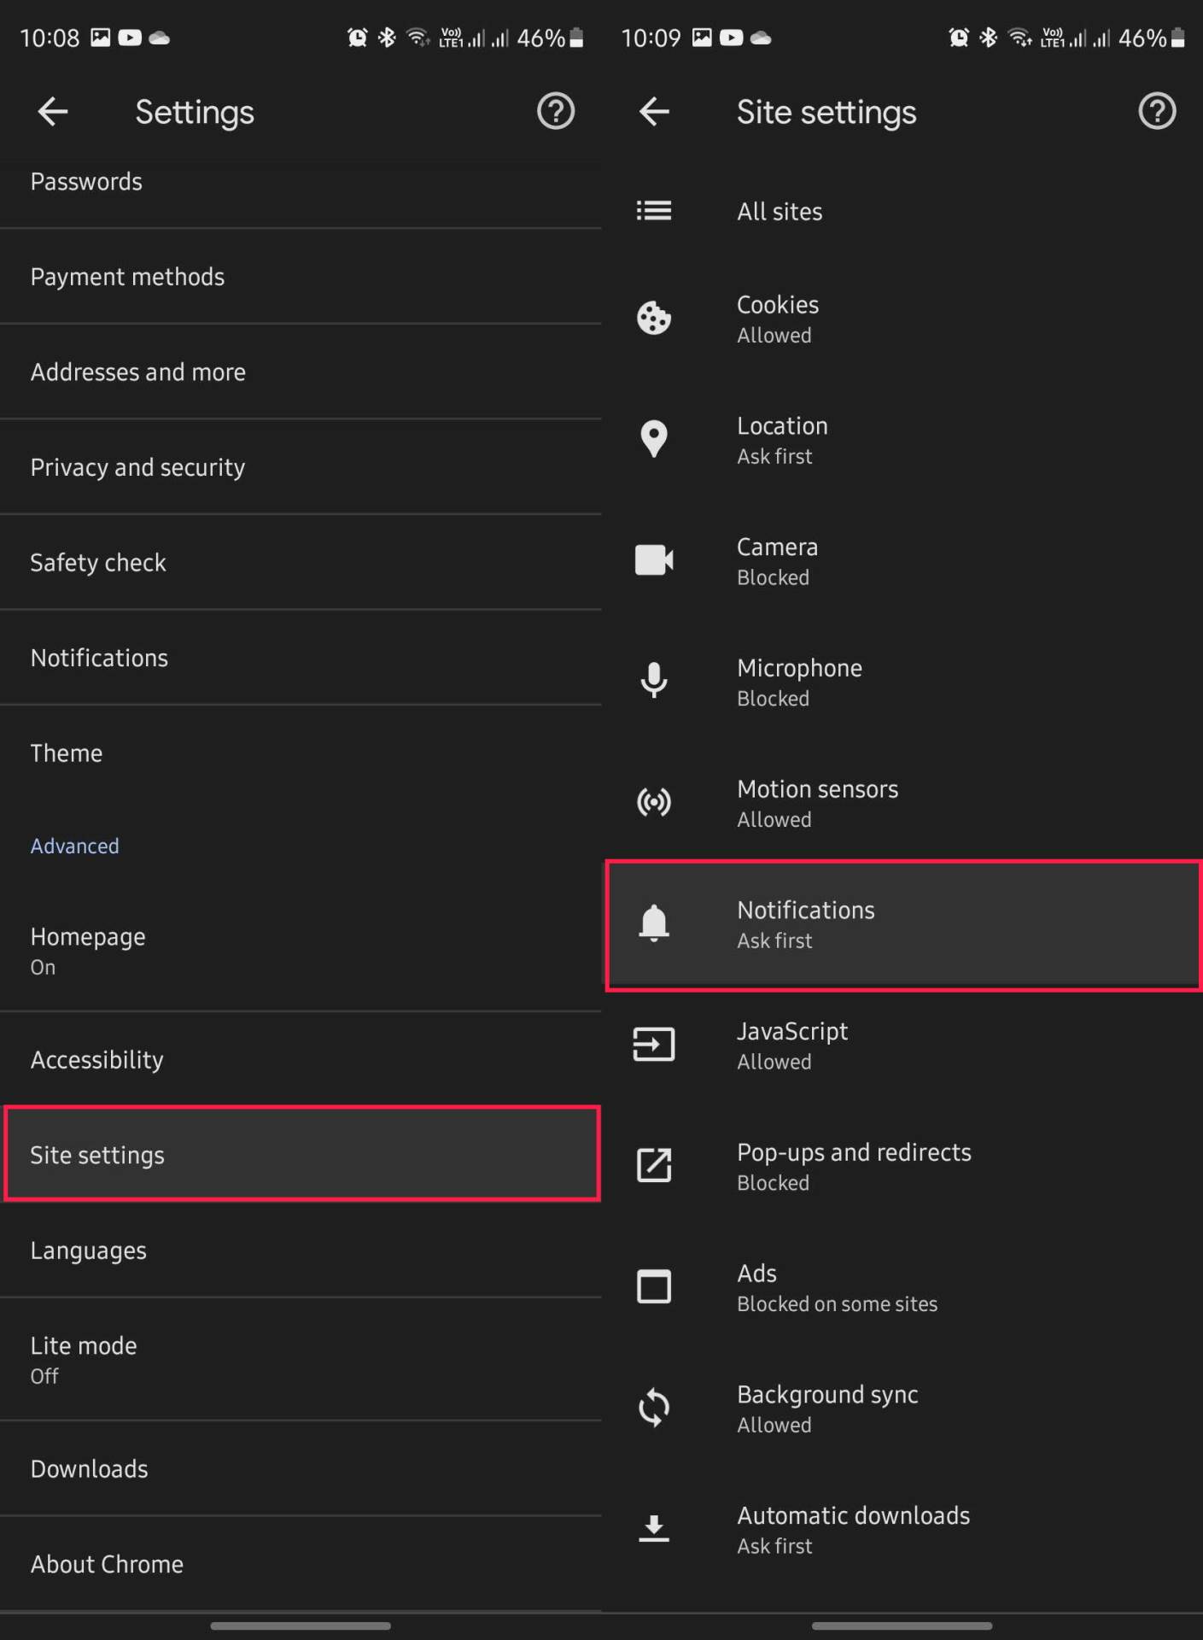Screen dimensions: 1203x1640
Task: Open help from the Site settings header
Action: pos(1156,112)
